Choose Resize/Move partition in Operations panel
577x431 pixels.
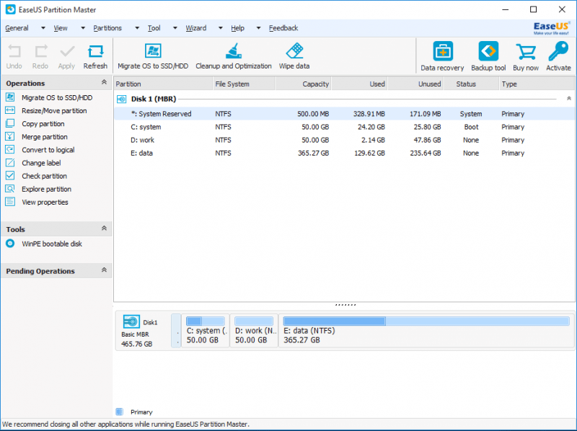click(54, 111)
